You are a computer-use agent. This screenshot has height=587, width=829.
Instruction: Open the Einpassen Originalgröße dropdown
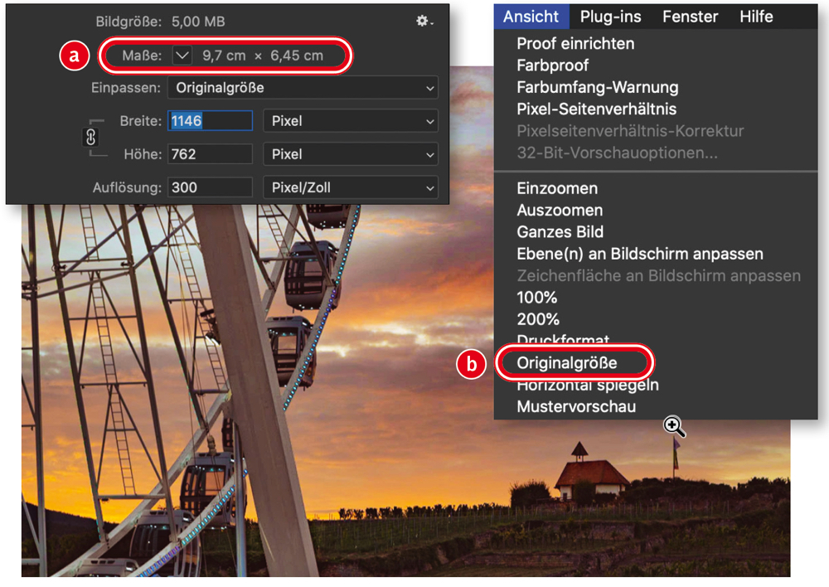pos(303,88)
